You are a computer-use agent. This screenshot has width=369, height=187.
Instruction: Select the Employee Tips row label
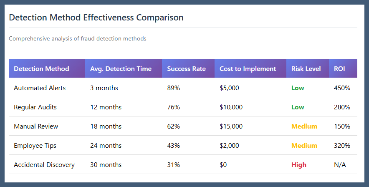(35, 146)
